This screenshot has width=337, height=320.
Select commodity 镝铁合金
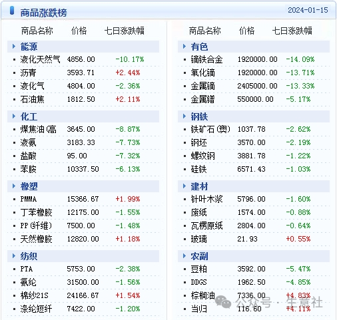pos(206,59)
